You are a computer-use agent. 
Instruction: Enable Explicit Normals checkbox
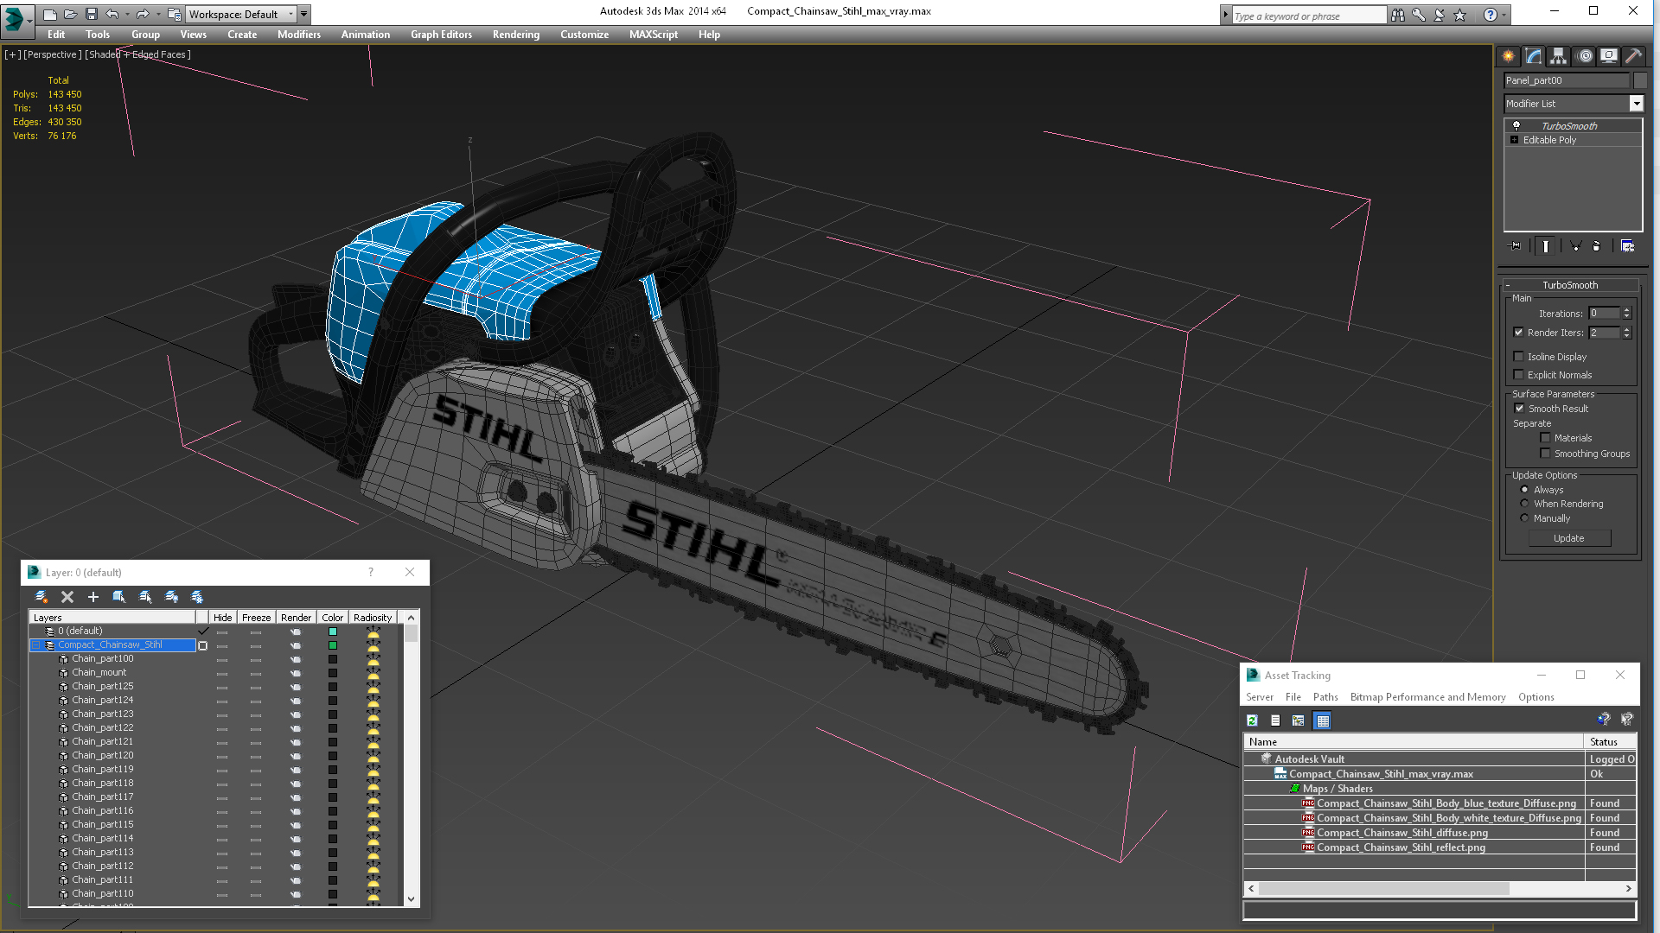click(1519, 375)
